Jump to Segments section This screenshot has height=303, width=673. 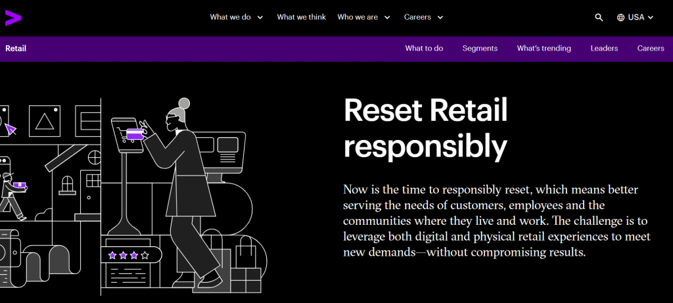[480, 49]
